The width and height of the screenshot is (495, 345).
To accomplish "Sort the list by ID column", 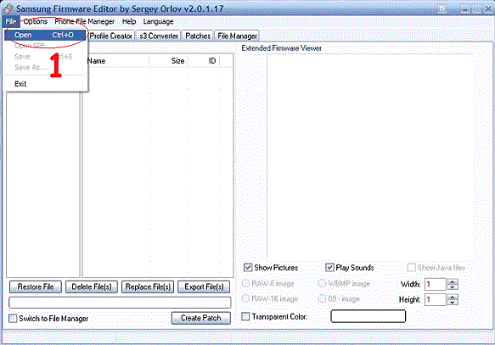I will pyautogui.click(x=204, y=61).
